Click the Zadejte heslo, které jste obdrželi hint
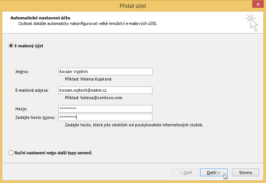The width and height of the screenshot is (266, 183). (x=134, y=125)
